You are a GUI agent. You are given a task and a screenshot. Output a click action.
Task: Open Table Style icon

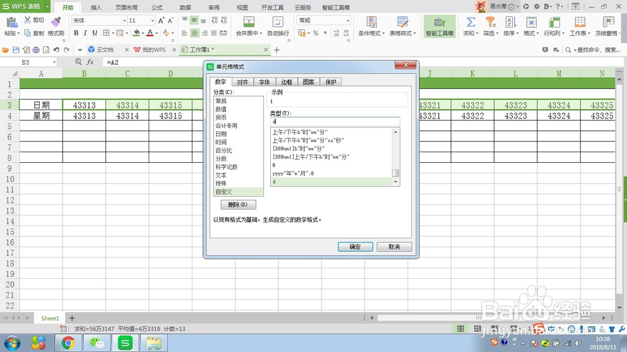(403, 23)
